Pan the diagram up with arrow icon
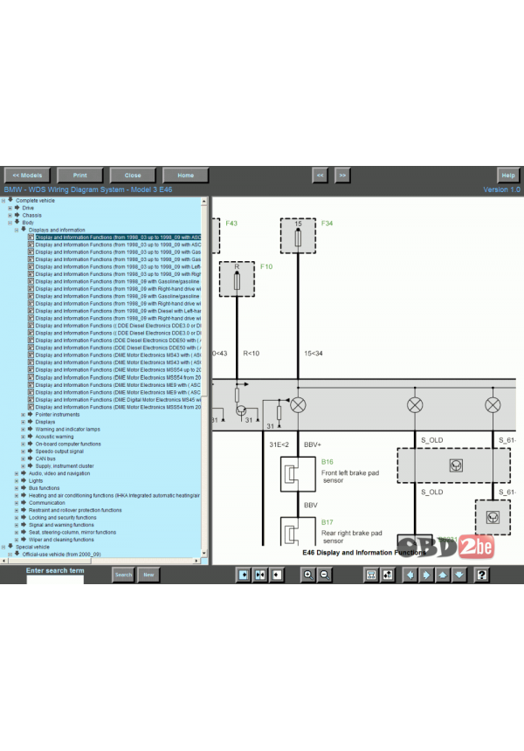This screenshot has width=524, height=751. click(x=443, y=575)
